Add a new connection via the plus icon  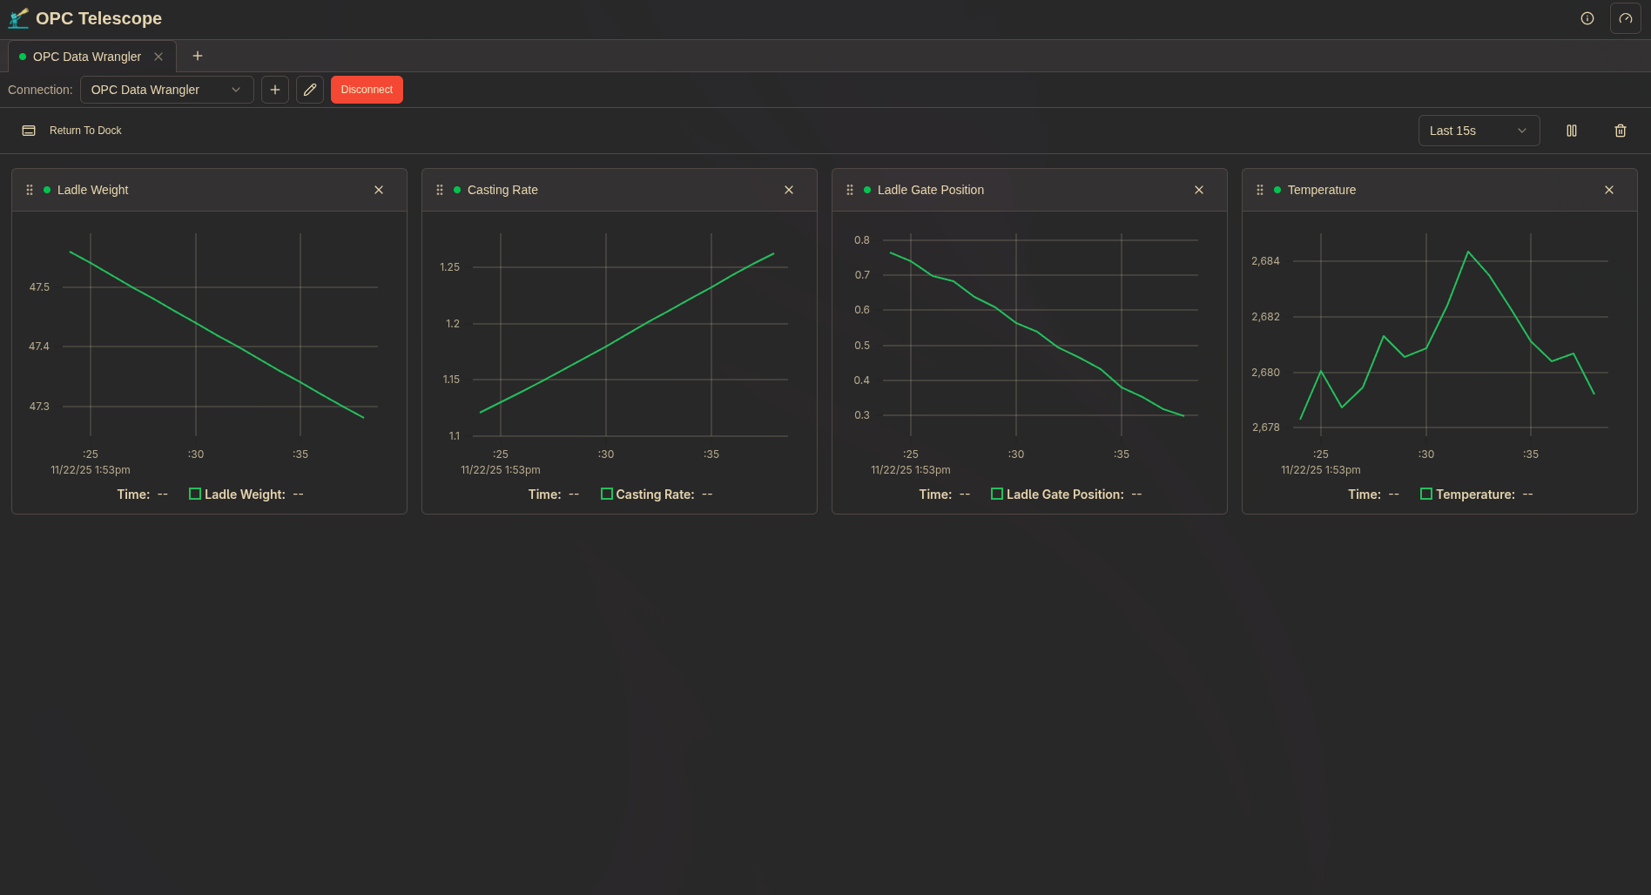(275, 90)
